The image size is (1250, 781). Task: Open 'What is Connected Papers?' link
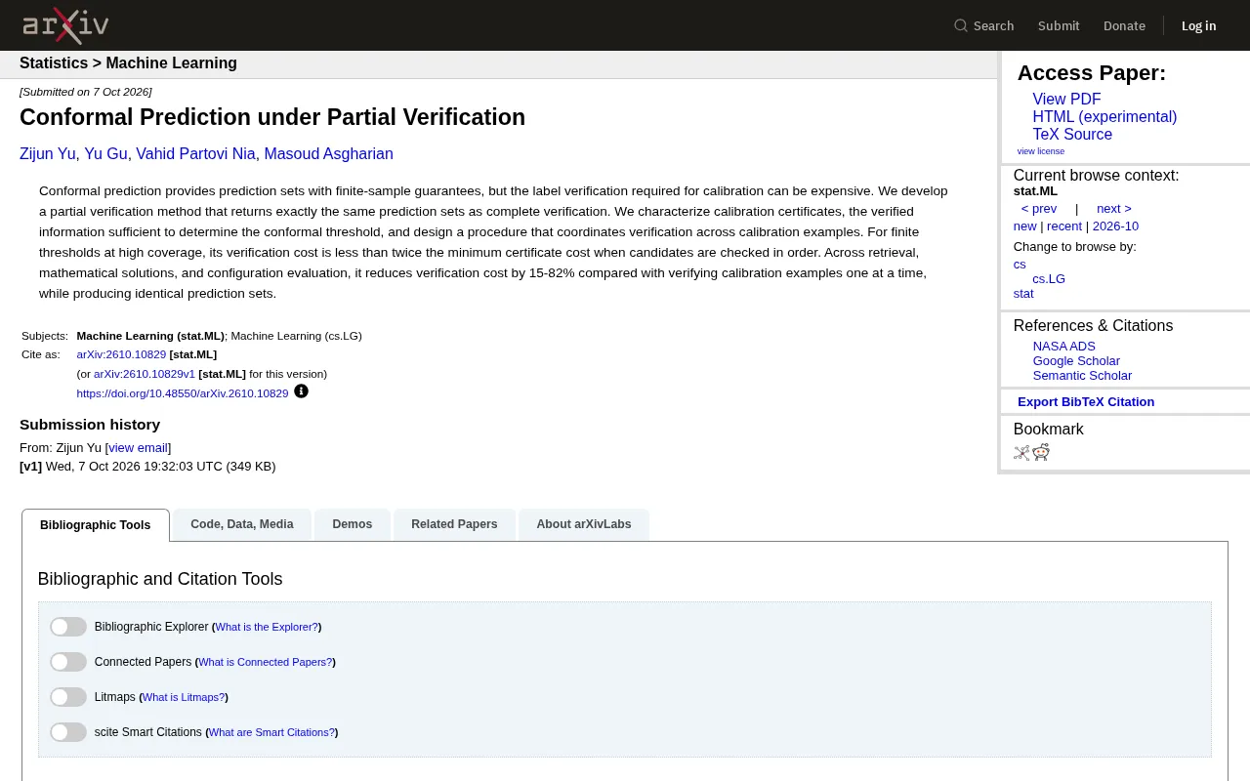265,662
